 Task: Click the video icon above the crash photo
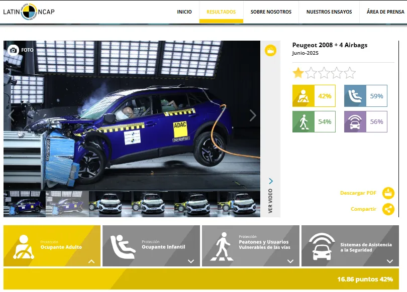[x=269, y=50]
